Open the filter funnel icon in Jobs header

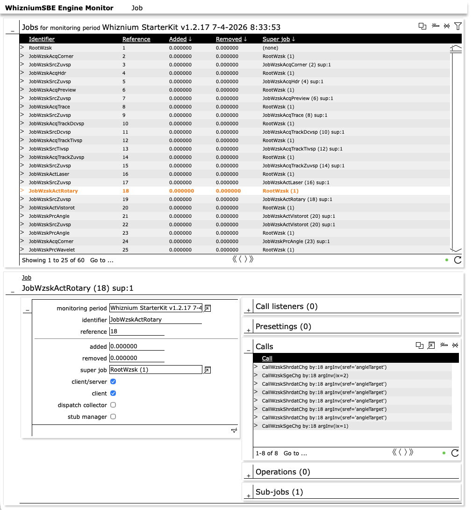(458, 26)
